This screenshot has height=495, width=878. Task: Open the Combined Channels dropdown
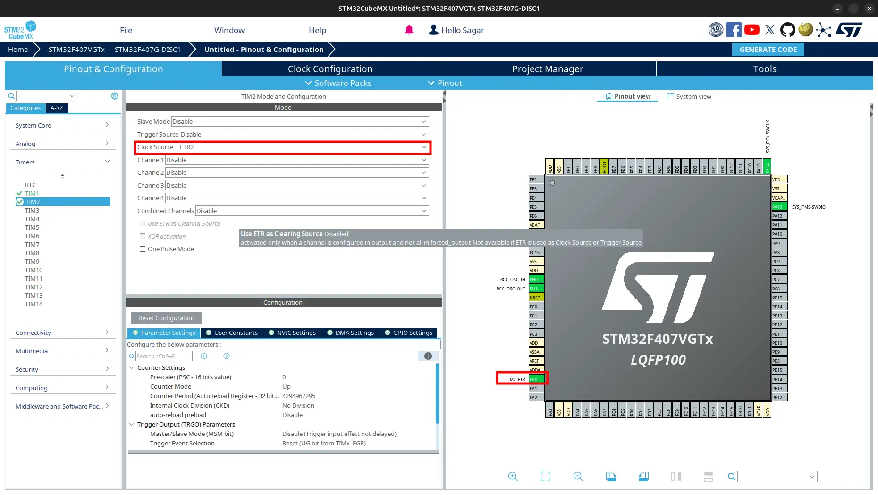(312, 211)
